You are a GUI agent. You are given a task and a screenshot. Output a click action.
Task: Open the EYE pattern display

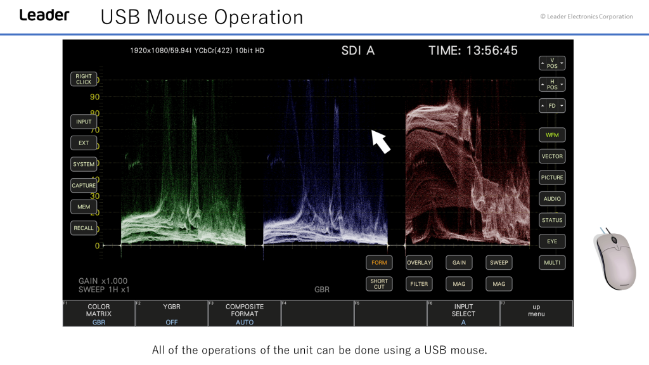pos(552,241)
